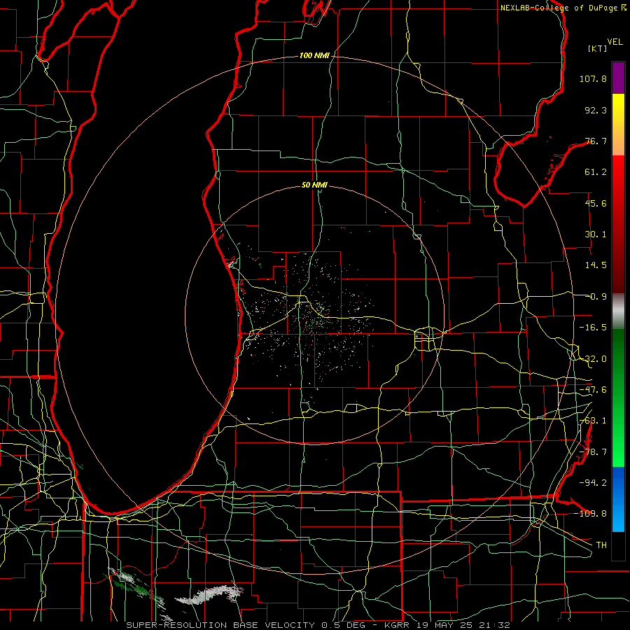Select the -32.0 legend value
This screenshot has width=630, height=630.
(593, 359)
